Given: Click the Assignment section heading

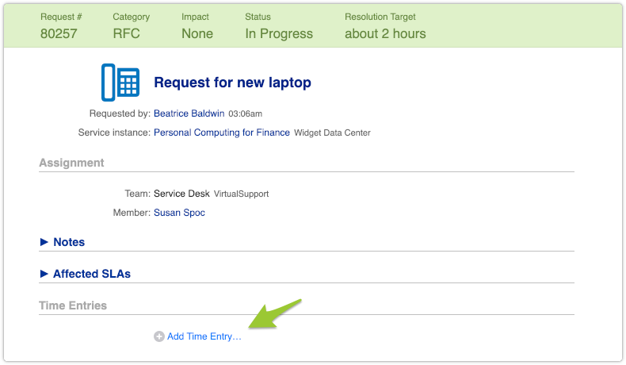Looking at the screenshot, I should click(71, 163).
